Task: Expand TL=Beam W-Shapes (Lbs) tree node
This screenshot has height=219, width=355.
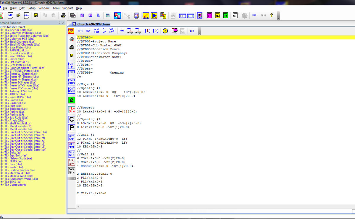Action: pos(1,74)
